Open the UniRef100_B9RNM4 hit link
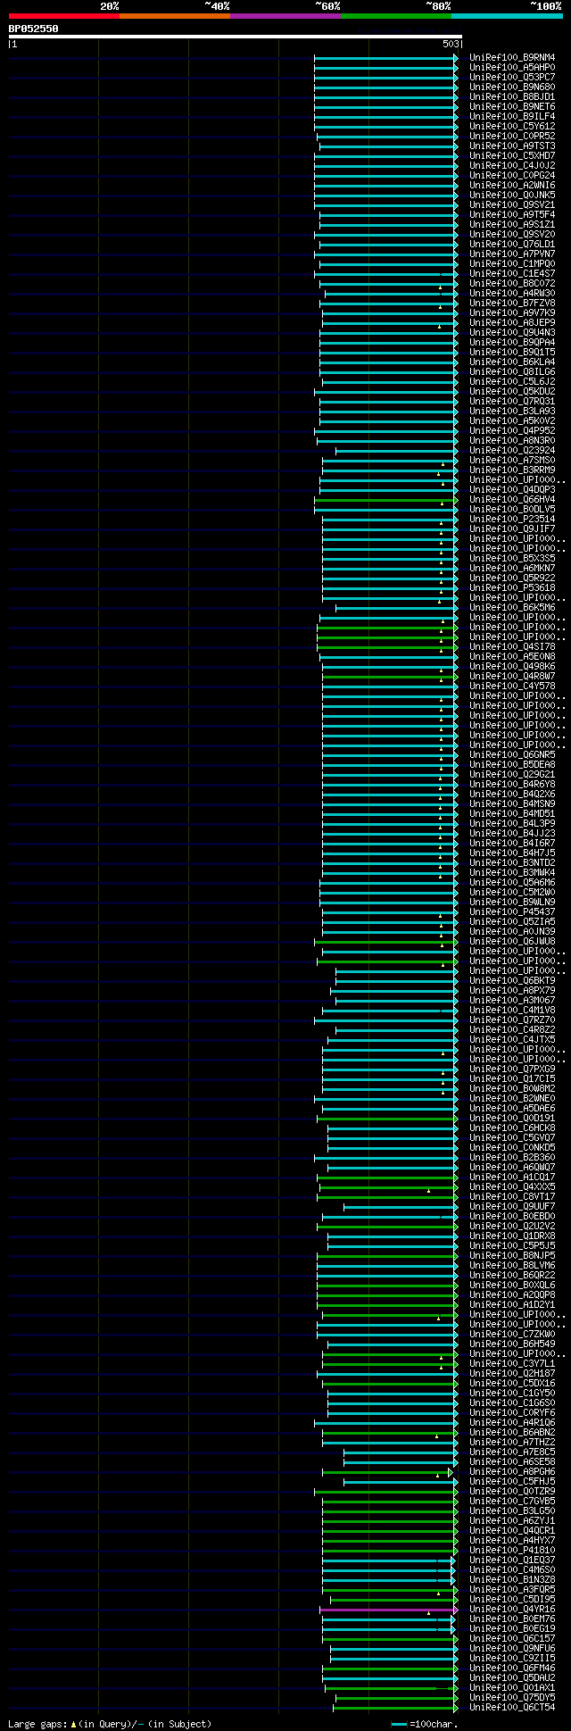Image resolution: width=571 pixels, height=1731 pixels. click(512, 58)
